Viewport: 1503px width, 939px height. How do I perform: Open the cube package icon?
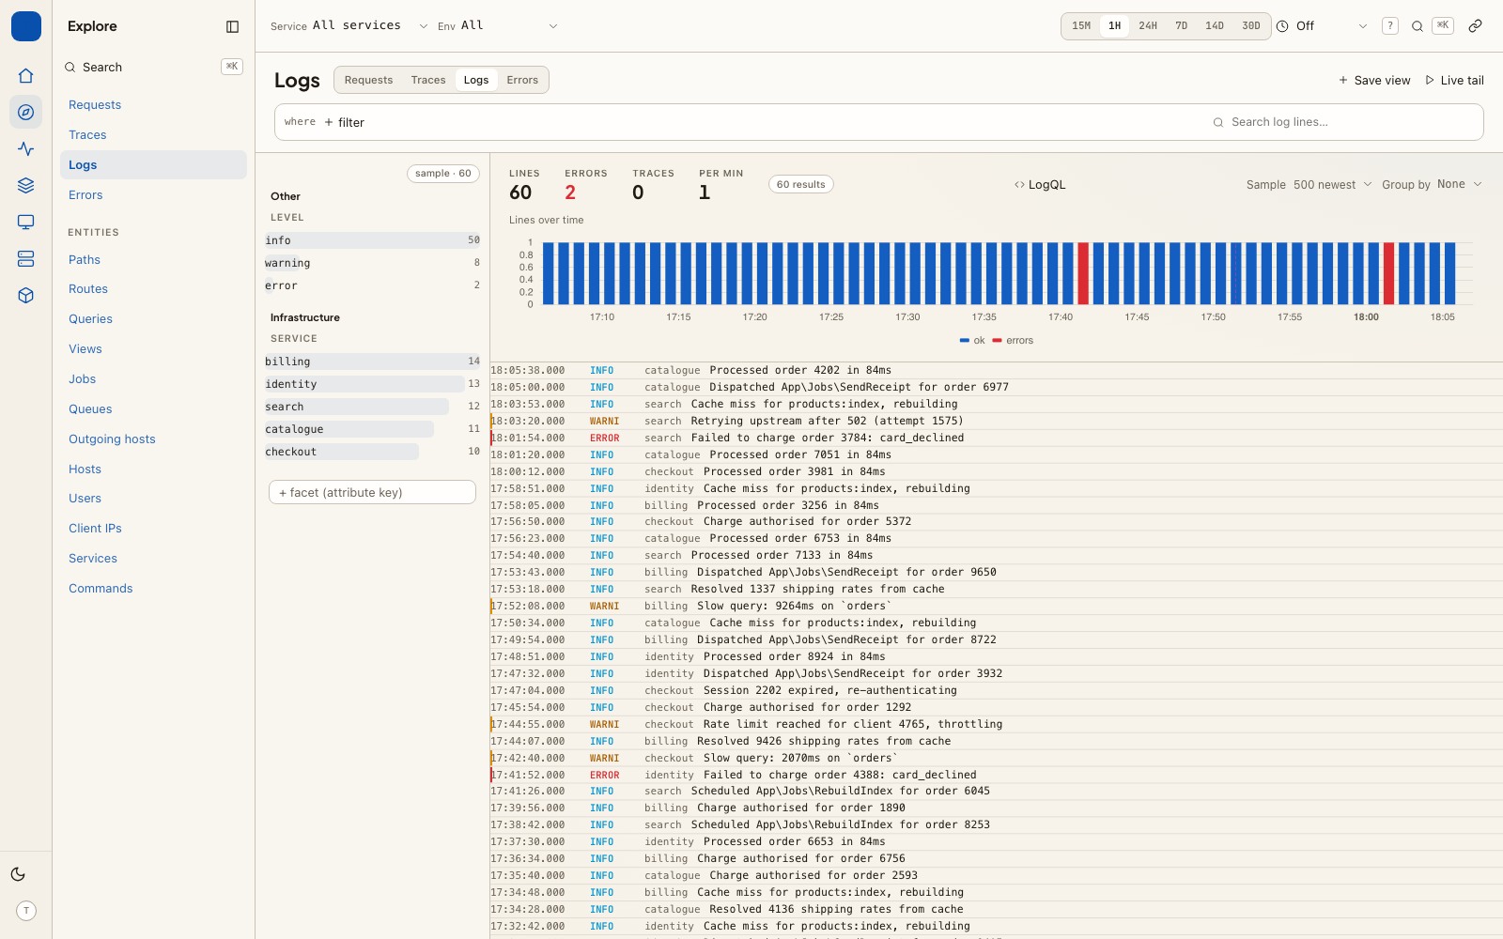26,296
